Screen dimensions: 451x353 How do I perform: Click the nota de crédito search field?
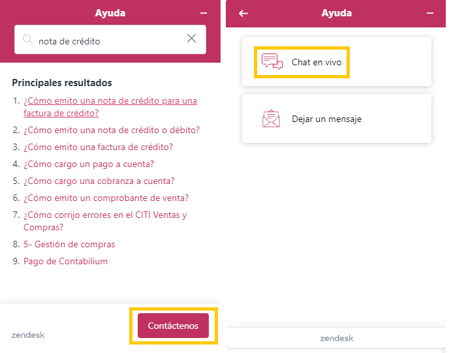[x=110, y=39]
